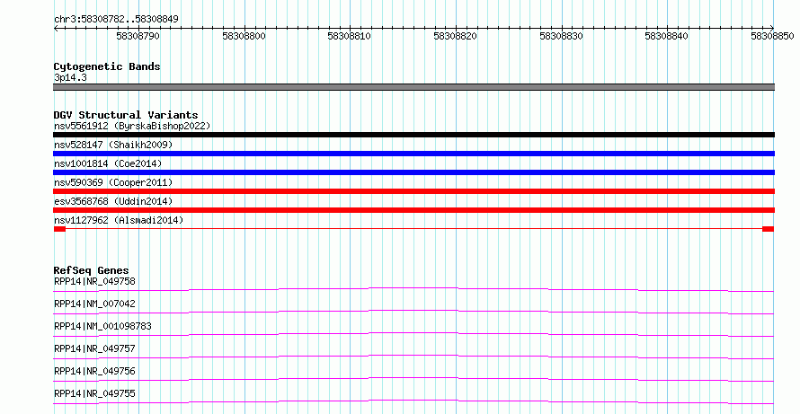Click ruler coordinate 58308800
The height and width of the screenshot is (414, 800).
point(244,36)
